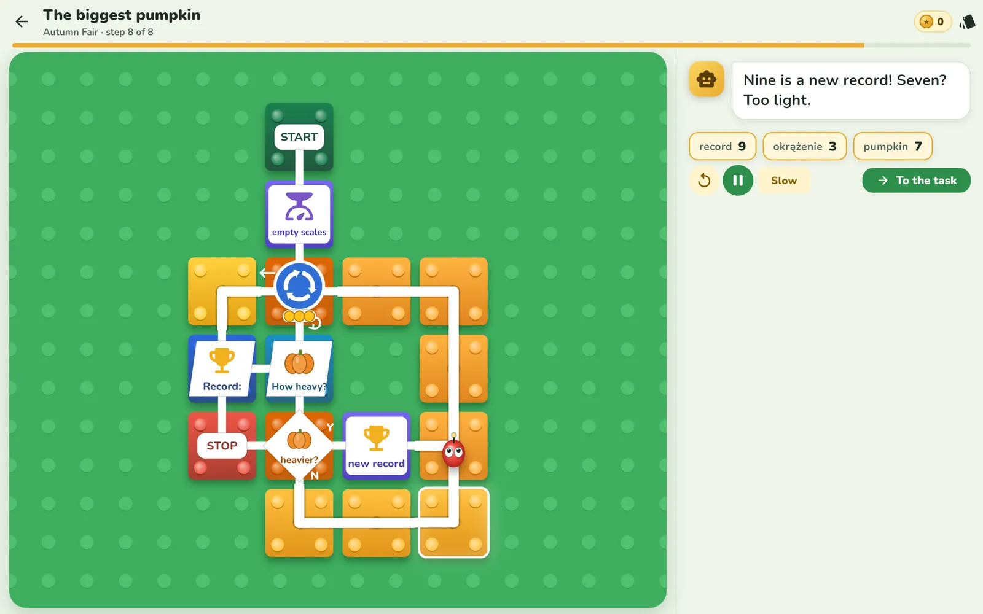The width and height of the screenshot is (983, 614).
Task: Select the How heavy? pumpkin block
Action: [299, 368]
